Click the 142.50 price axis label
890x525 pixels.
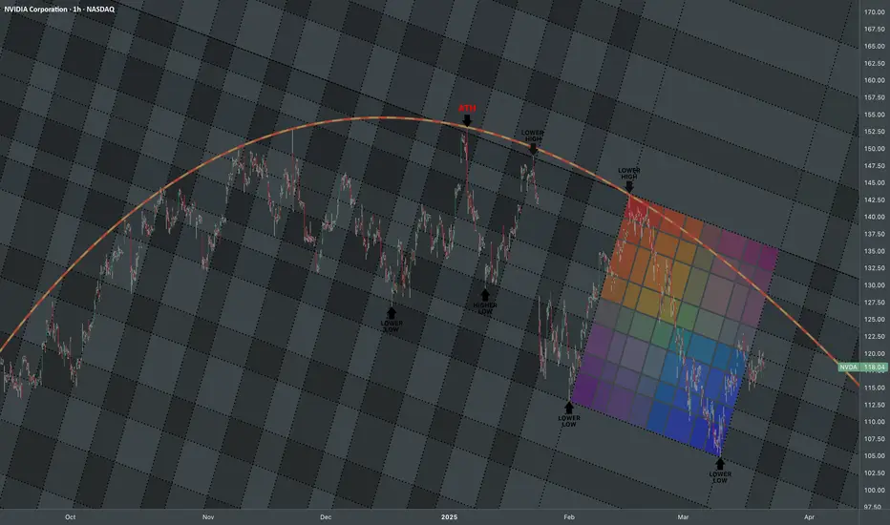click(875, 199)
